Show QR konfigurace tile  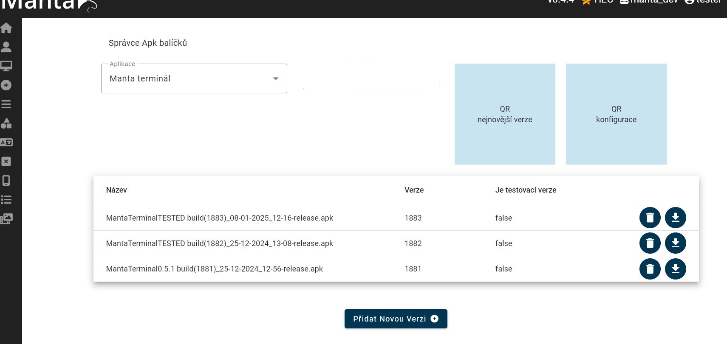(616, 114)
